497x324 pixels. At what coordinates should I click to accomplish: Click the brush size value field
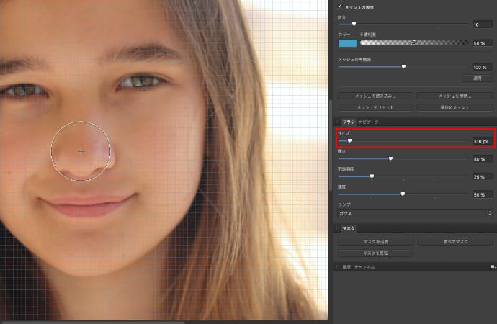pos(481,140)
